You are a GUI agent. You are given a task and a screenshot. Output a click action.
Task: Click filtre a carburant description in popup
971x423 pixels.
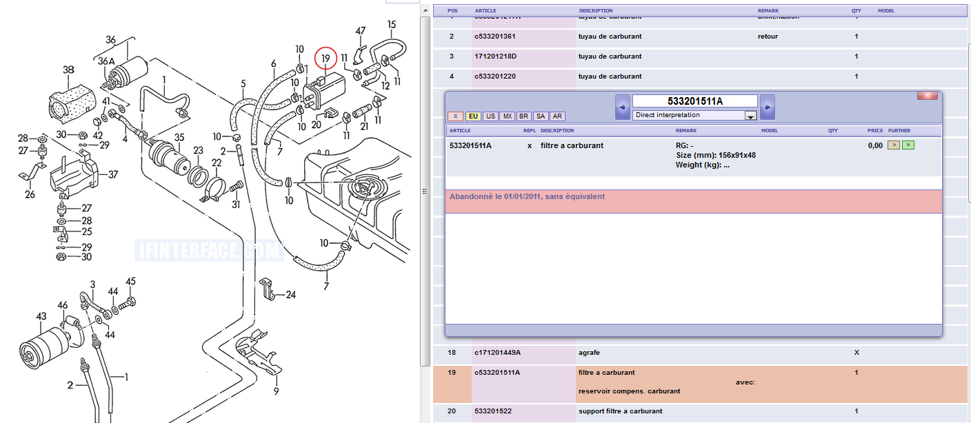coord(572,145)
